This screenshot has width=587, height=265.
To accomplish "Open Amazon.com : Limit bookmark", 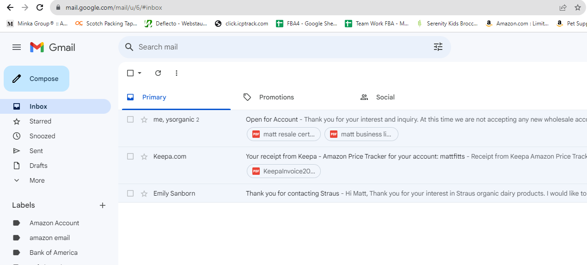I will (x=517, y=24).
